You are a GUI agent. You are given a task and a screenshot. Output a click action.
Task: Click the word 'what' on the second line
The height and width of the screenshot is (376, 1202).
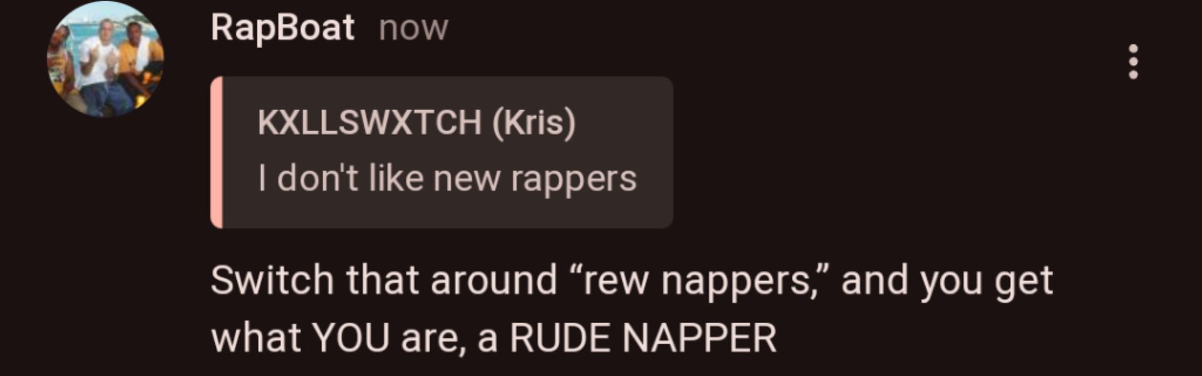point(256,338)
